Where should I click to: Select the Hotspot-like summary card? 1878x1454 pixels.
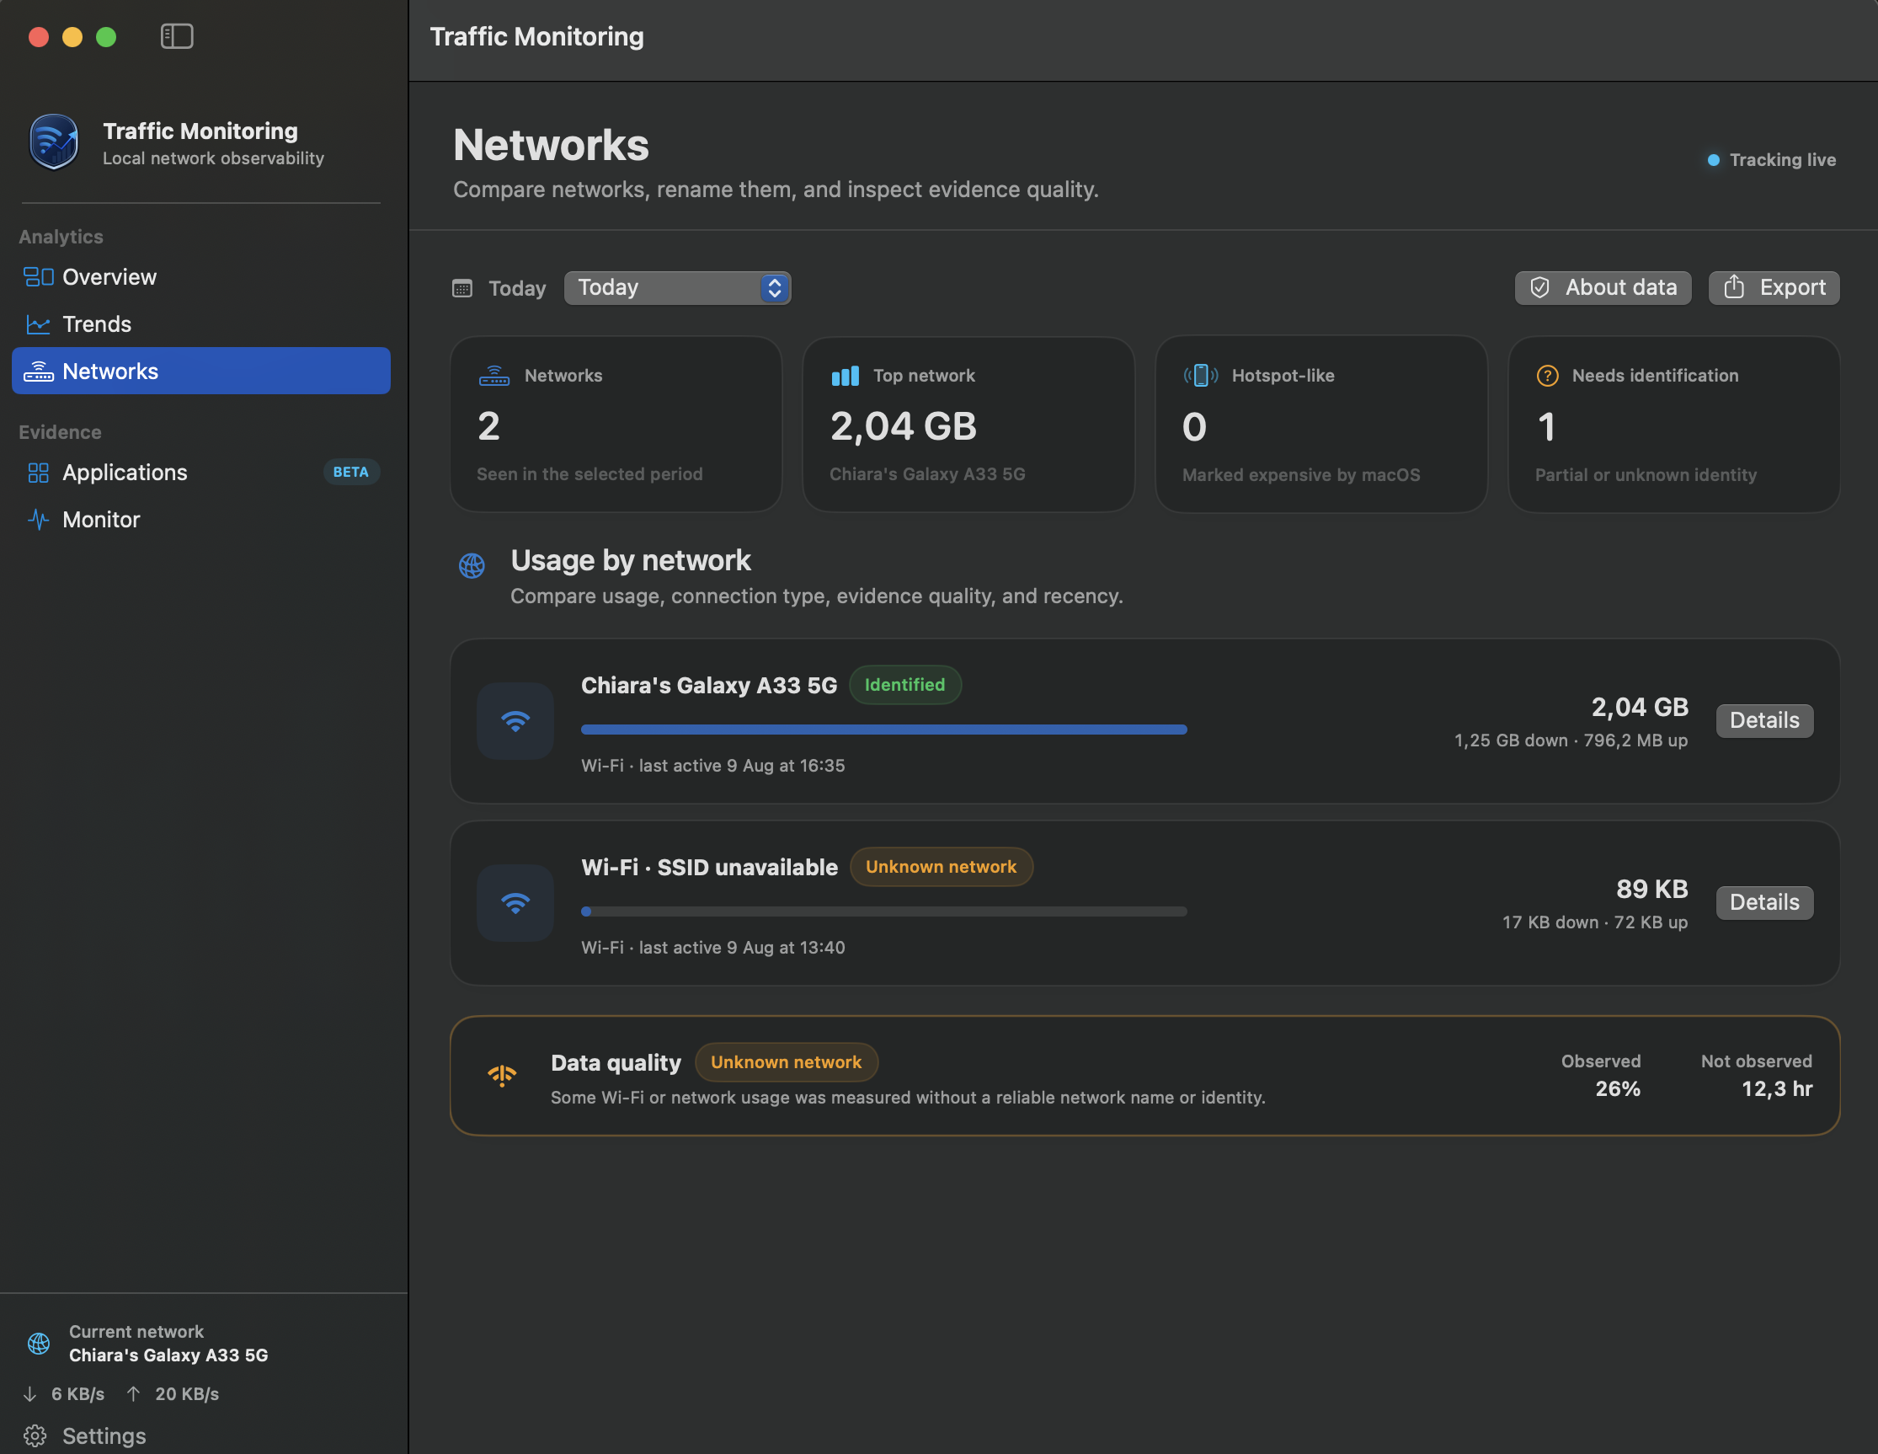click(x=1320, y=425)
